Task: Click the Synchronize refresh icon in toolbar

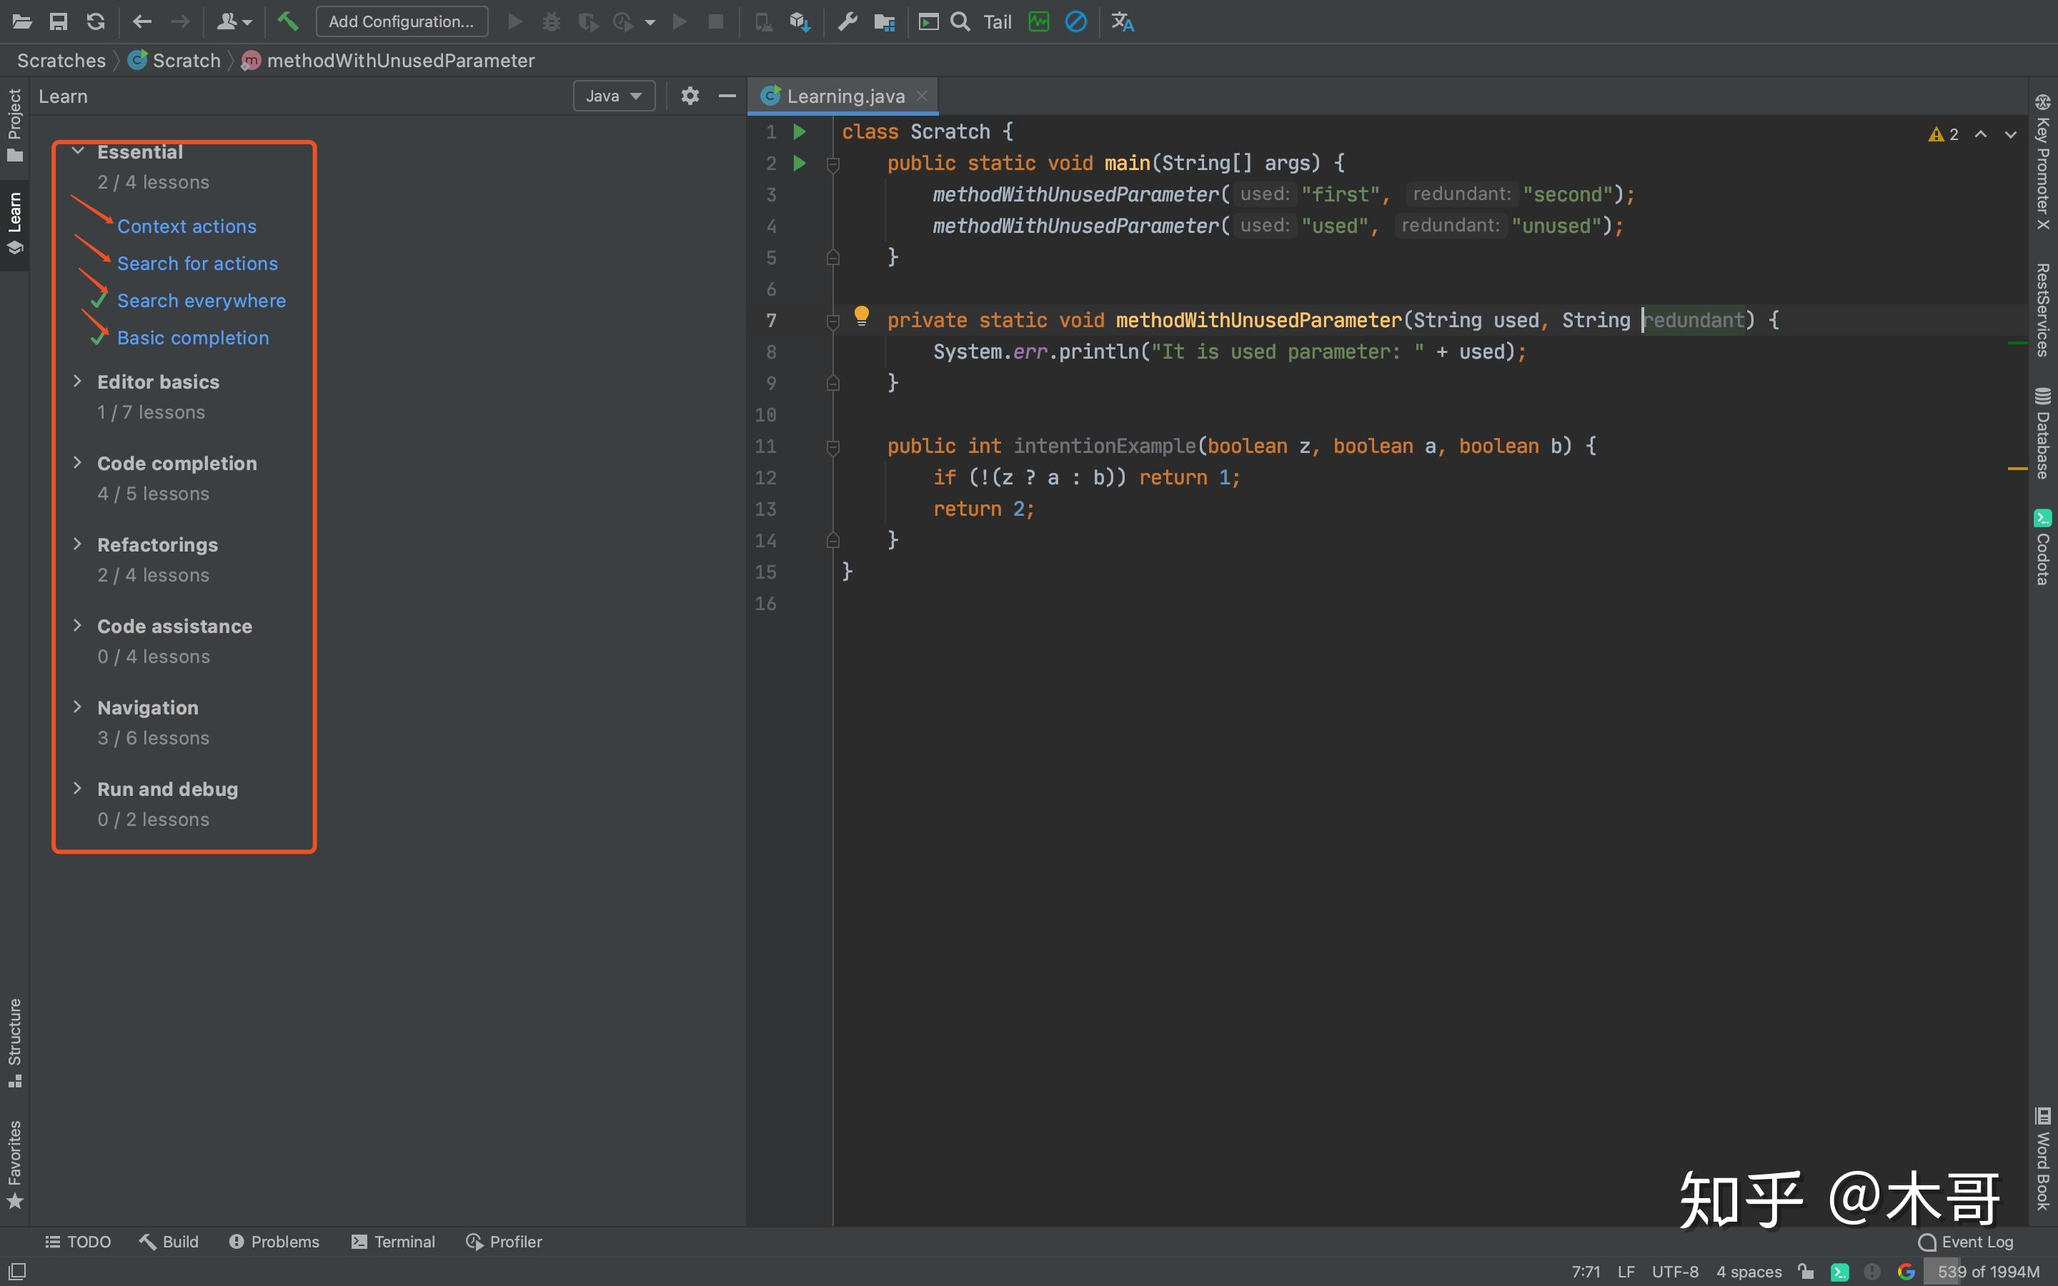Action: coord(96,22)
